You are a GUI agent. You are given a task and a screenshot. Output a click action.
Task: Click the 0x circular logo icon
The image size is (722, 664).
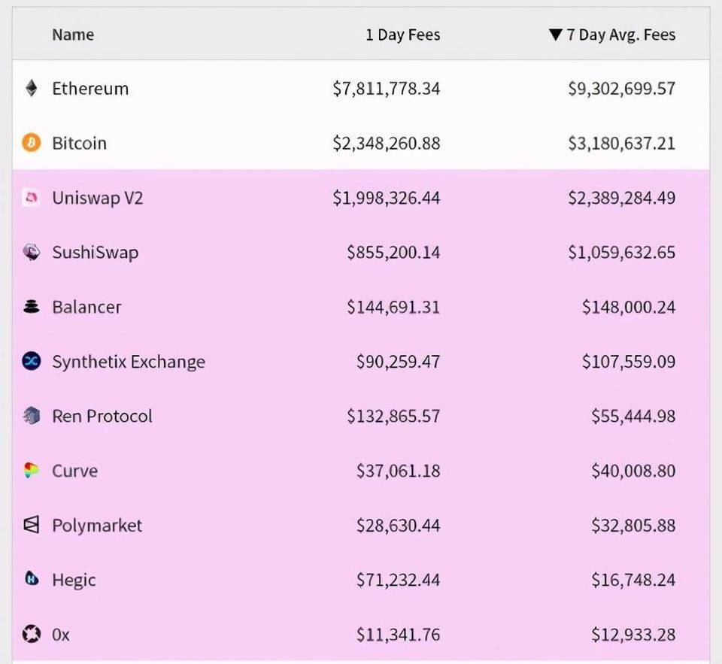pos(31,635)
